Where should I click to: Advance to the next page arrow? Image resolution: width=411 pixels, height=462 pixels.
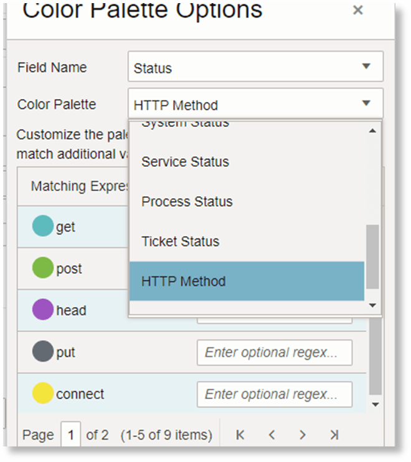click(x=303, y=435)
